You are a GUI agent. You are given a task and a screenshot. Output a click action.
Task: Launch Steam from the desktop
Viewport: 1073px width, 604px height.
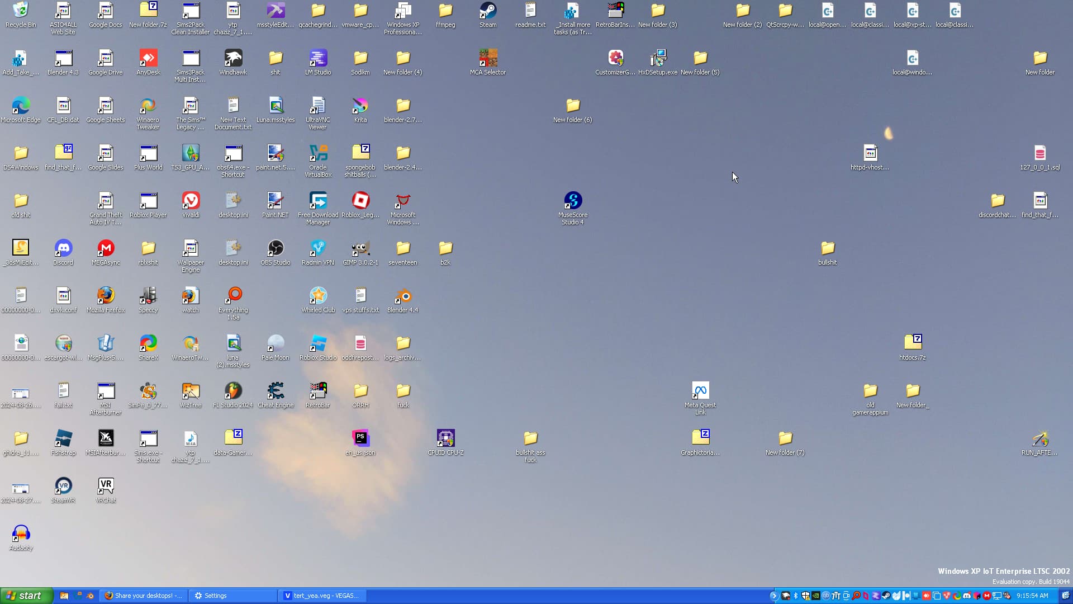coord(488,15)
